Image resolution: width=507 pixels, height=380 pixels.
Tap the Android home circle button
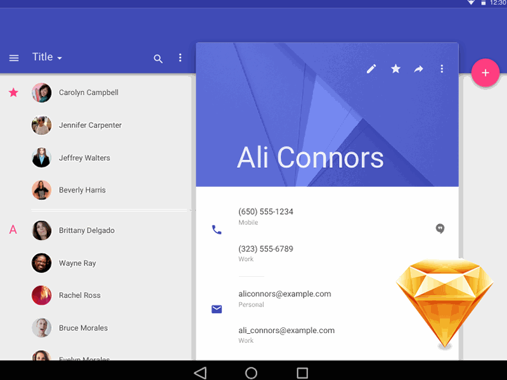point(251,373)
